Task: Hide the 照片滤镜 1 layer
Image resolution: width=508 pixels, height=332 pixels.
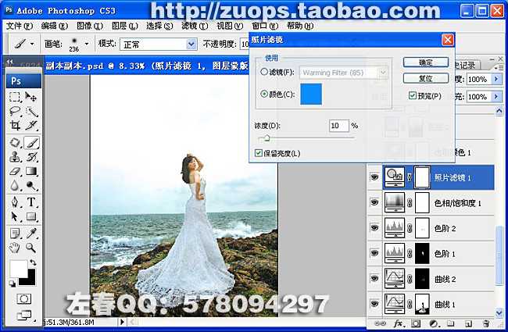Action: click(x=374, y=177)
